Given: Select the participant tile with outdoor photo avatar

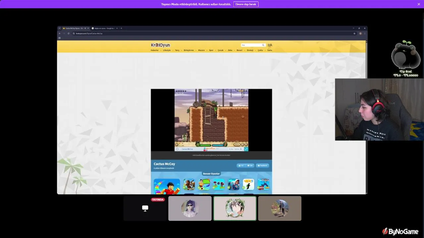Looking at the screenshot, I should coord(280,208).
